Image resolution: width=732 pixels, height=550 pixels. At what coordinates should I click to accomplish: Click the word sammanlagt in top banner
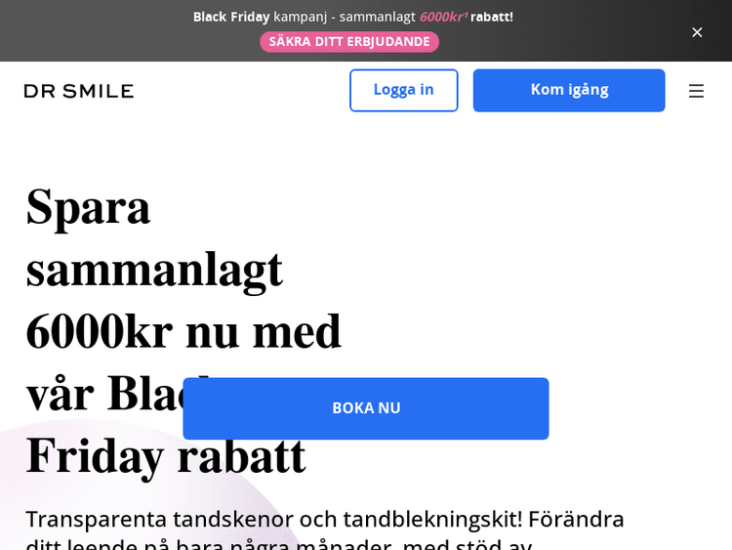point(377,17)
